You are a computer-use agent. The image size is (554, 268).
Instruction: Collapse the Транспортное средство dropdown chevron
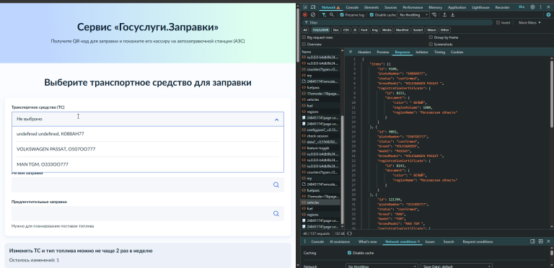(x=277, y=120)
